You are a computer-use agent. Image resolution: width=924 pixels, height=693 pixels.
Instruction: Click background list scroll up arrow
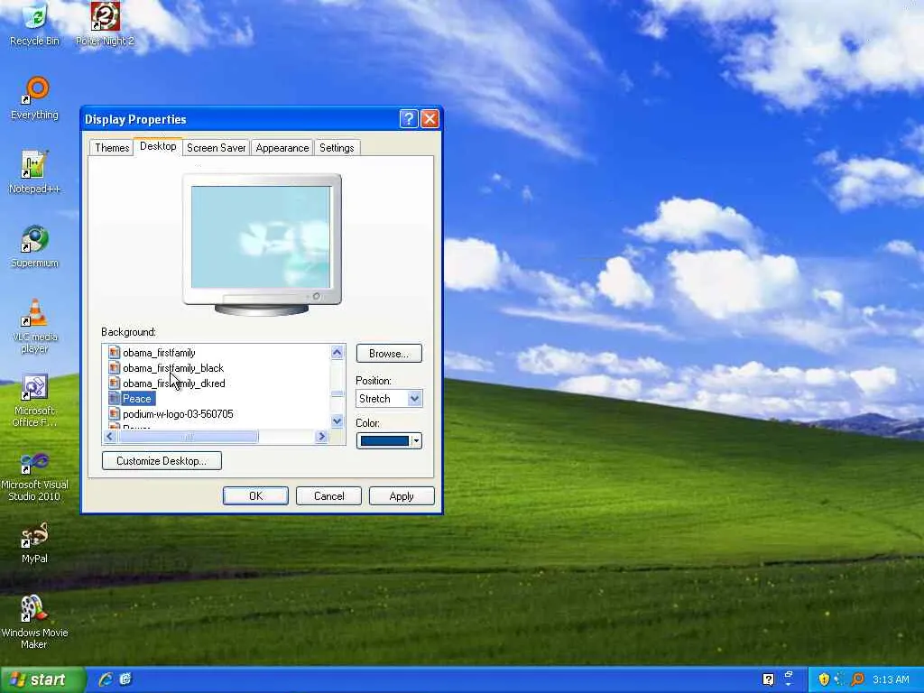pyautogui.click(x=337, y=353)
